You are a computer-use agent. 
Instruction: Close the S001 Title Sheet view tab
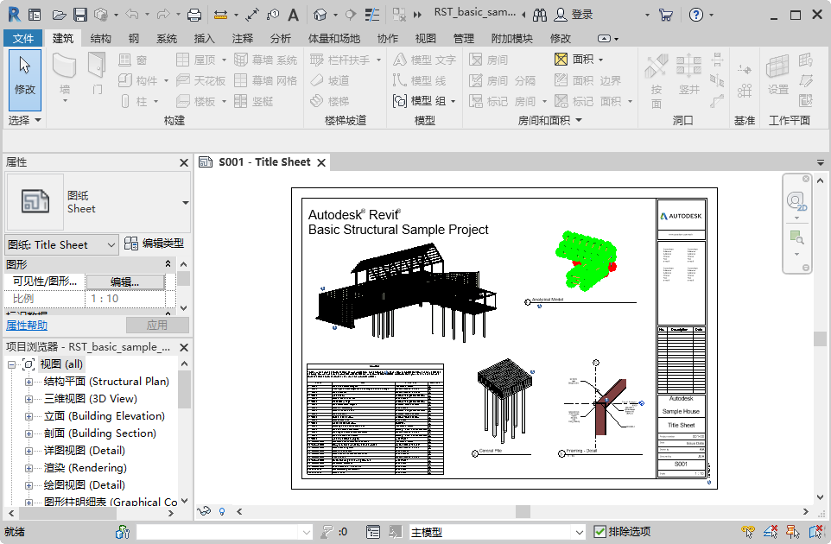point(321,162)
